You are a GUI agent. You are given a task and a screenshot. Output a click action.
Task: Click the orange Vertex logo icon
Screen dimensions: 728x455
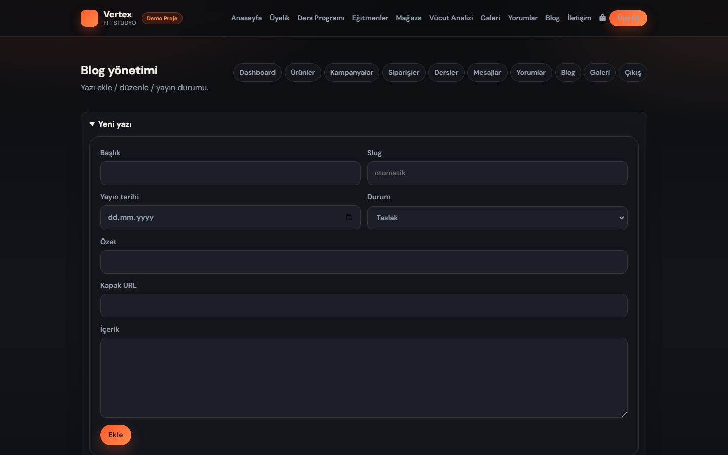(x=89, y=18)
